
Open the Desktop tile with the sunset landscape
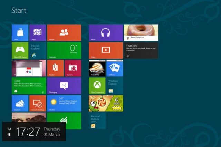click(29, 117)
